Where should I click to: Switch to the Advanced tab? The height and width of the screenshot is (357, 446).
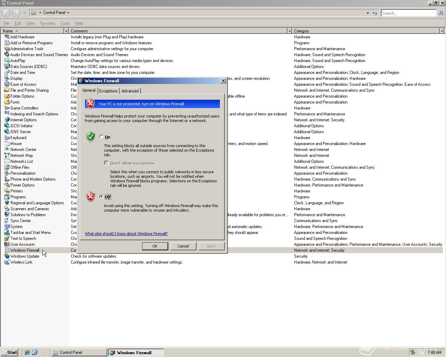click(130, 91)
